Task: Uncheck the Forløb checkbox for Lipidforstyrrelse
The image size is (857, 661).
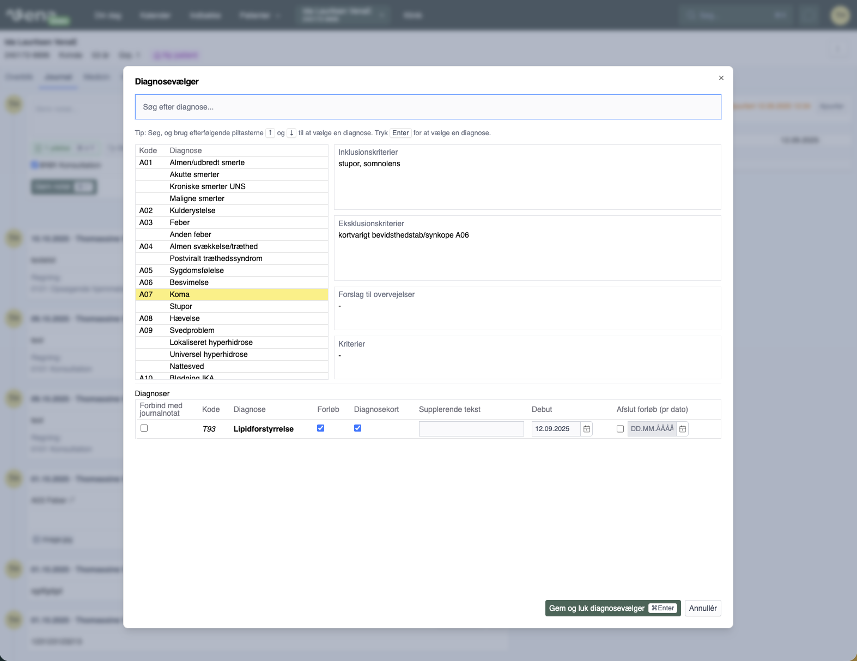Action: [x=320, y=428]
